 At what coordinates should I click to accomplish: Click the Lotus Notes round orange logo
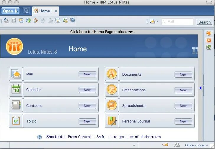(x=14, y=47)
